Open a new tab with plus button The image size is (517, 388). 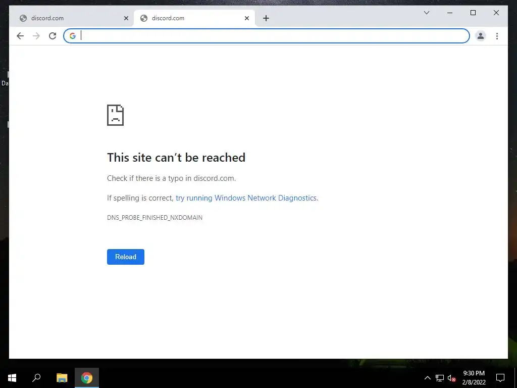tap(266, 18)
